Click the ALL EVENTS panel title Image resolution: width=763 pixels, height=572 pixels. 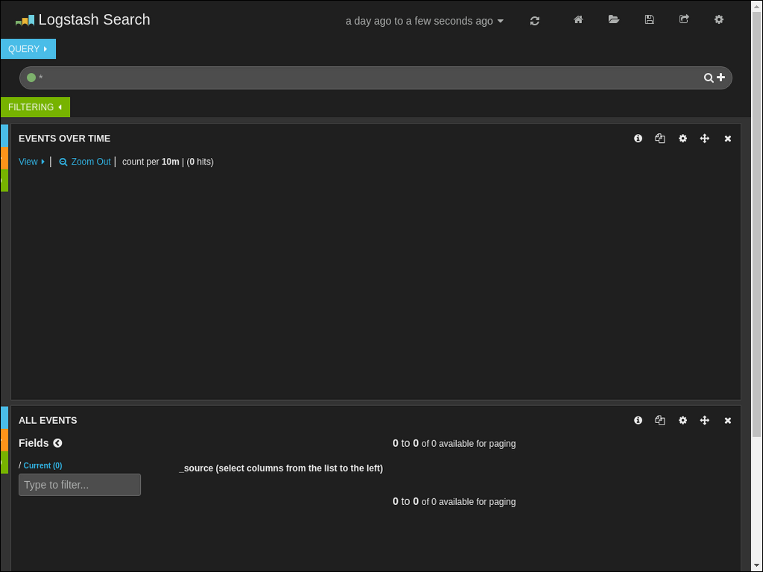point(48,420)
